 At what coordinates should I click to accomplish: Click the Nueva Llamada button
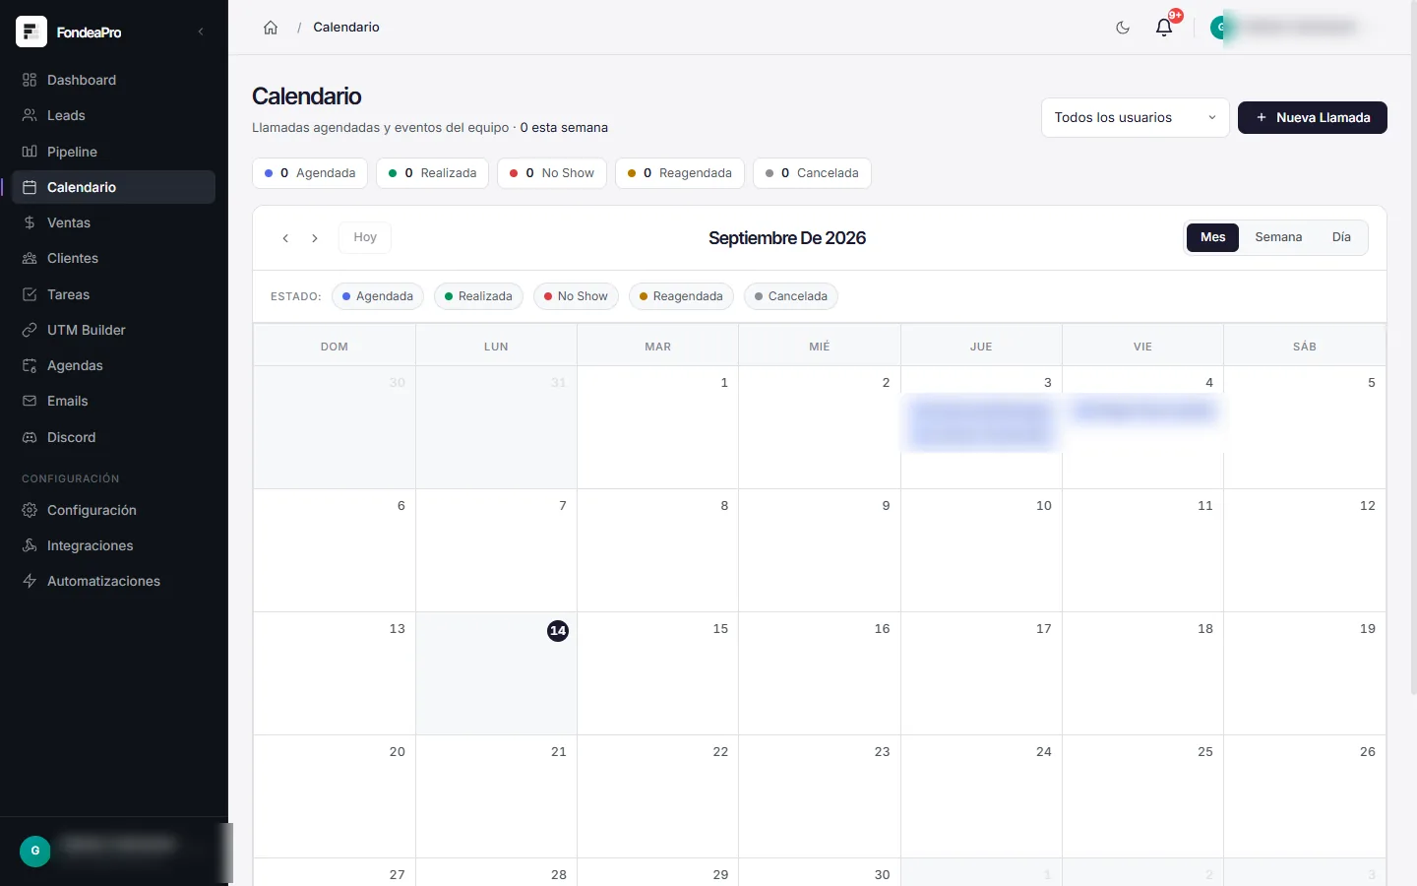tap(1312, 117)
